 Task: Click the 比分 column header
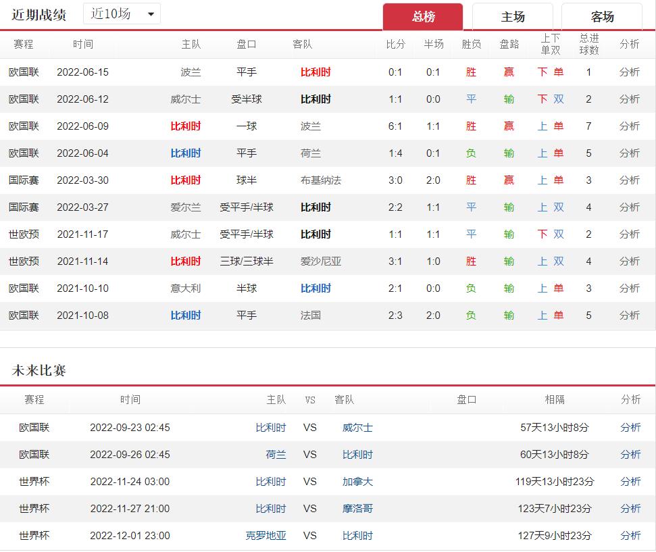[x=395, y=44]
